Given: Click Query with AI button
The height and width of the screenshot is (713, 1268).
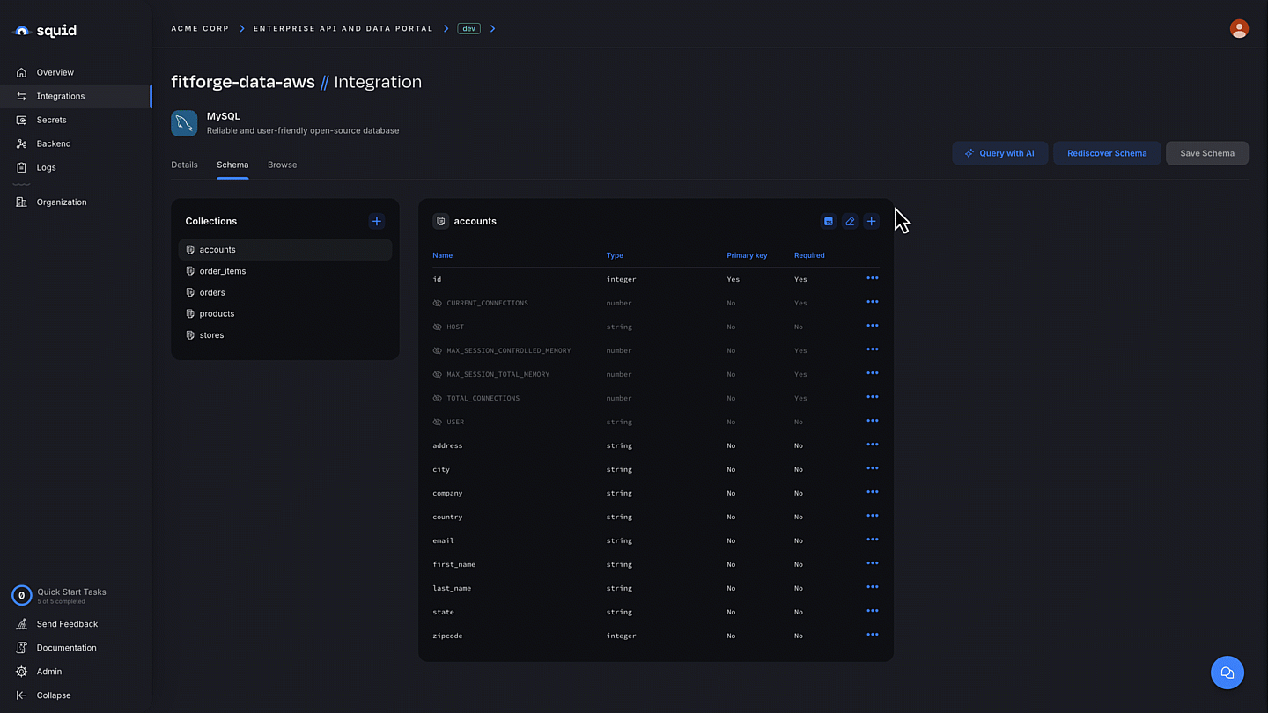Looking at the screenshot, I should click(999, 153).
